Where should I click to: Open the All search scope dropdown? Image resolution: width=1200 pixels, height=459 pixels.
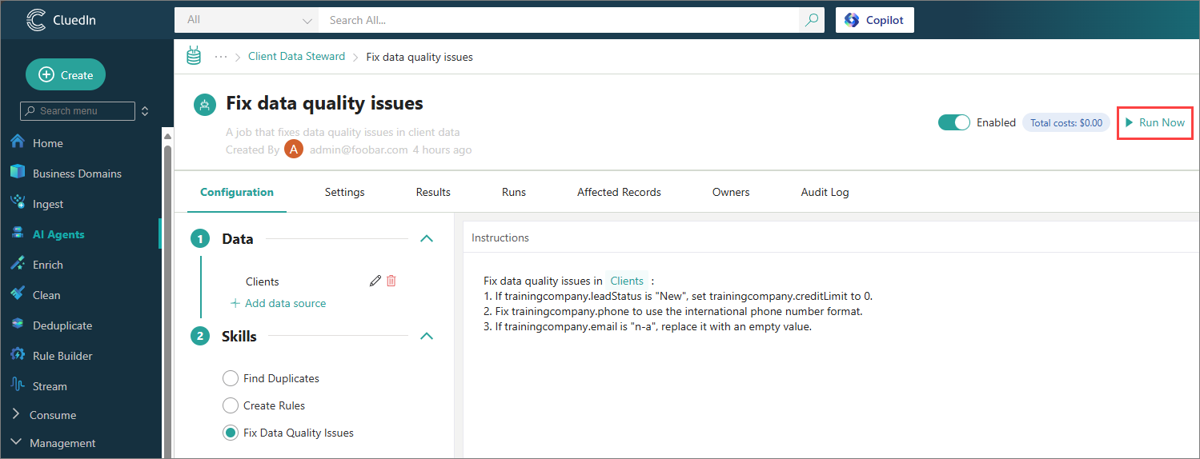pos(247,20)
